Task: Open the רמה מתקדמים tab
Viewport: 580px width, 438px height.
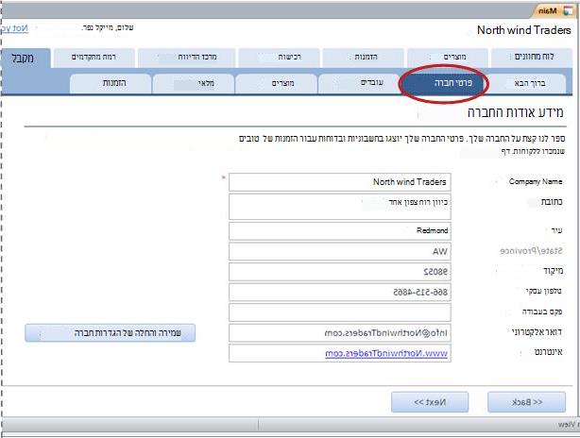Action: [x=94, y=58]
